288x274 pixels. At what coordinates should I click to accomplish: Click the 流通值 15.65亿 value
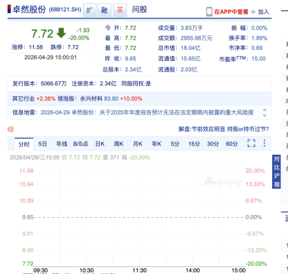190,59
